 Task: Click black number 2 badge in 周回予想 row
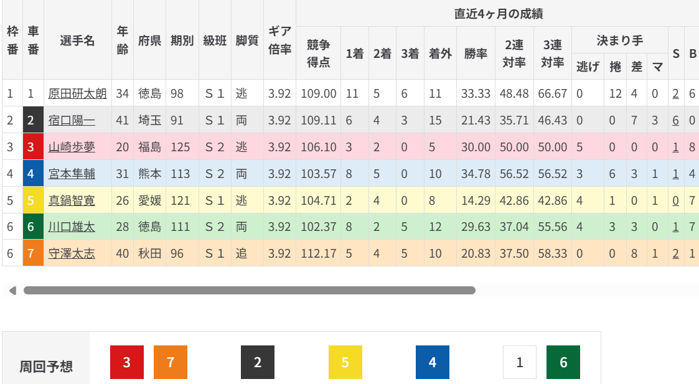pyautogui.click(x=258, y=362)
